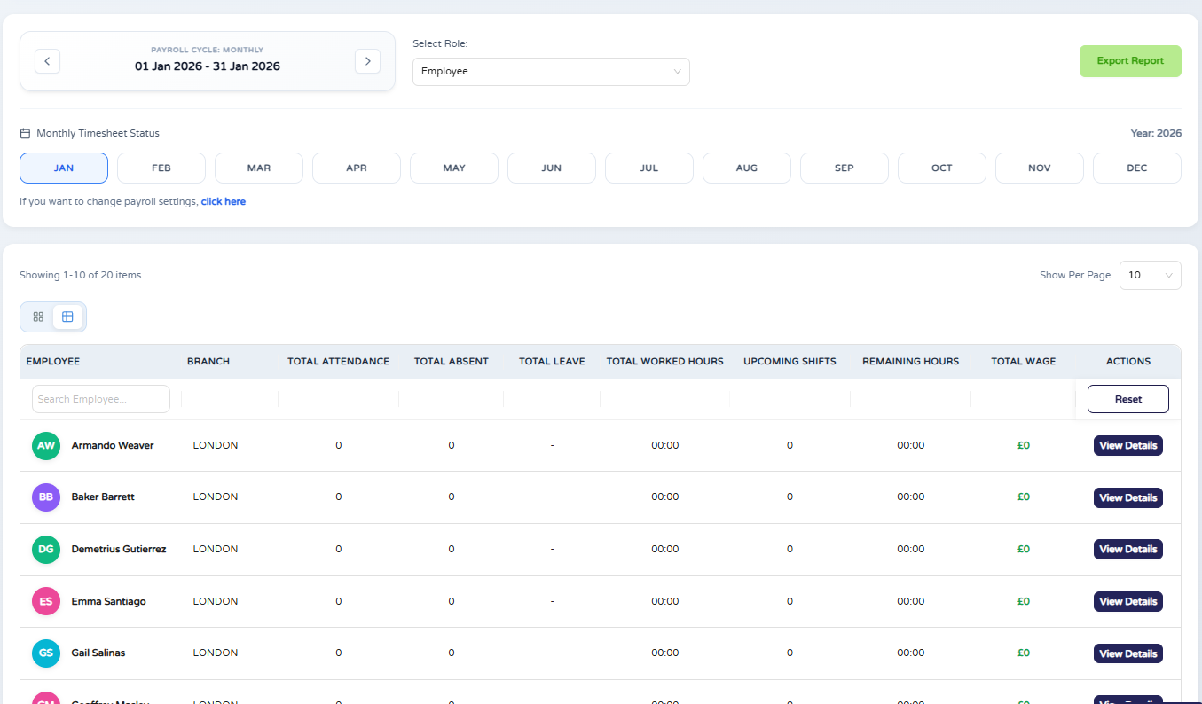Click the TOTAL ATTENDANCE column header
Screen dimensions: 1202x704
(x=338, y=362)
